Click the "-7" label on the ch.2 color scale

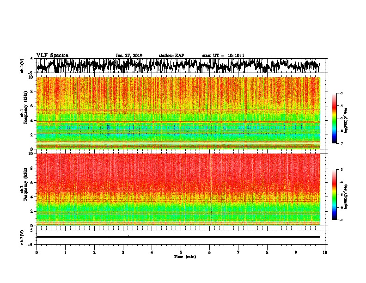340,220
